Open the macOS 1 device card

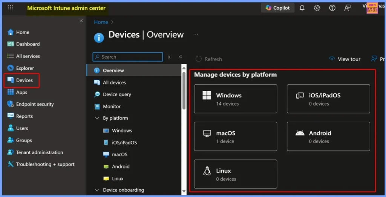[x=236, y=137]
